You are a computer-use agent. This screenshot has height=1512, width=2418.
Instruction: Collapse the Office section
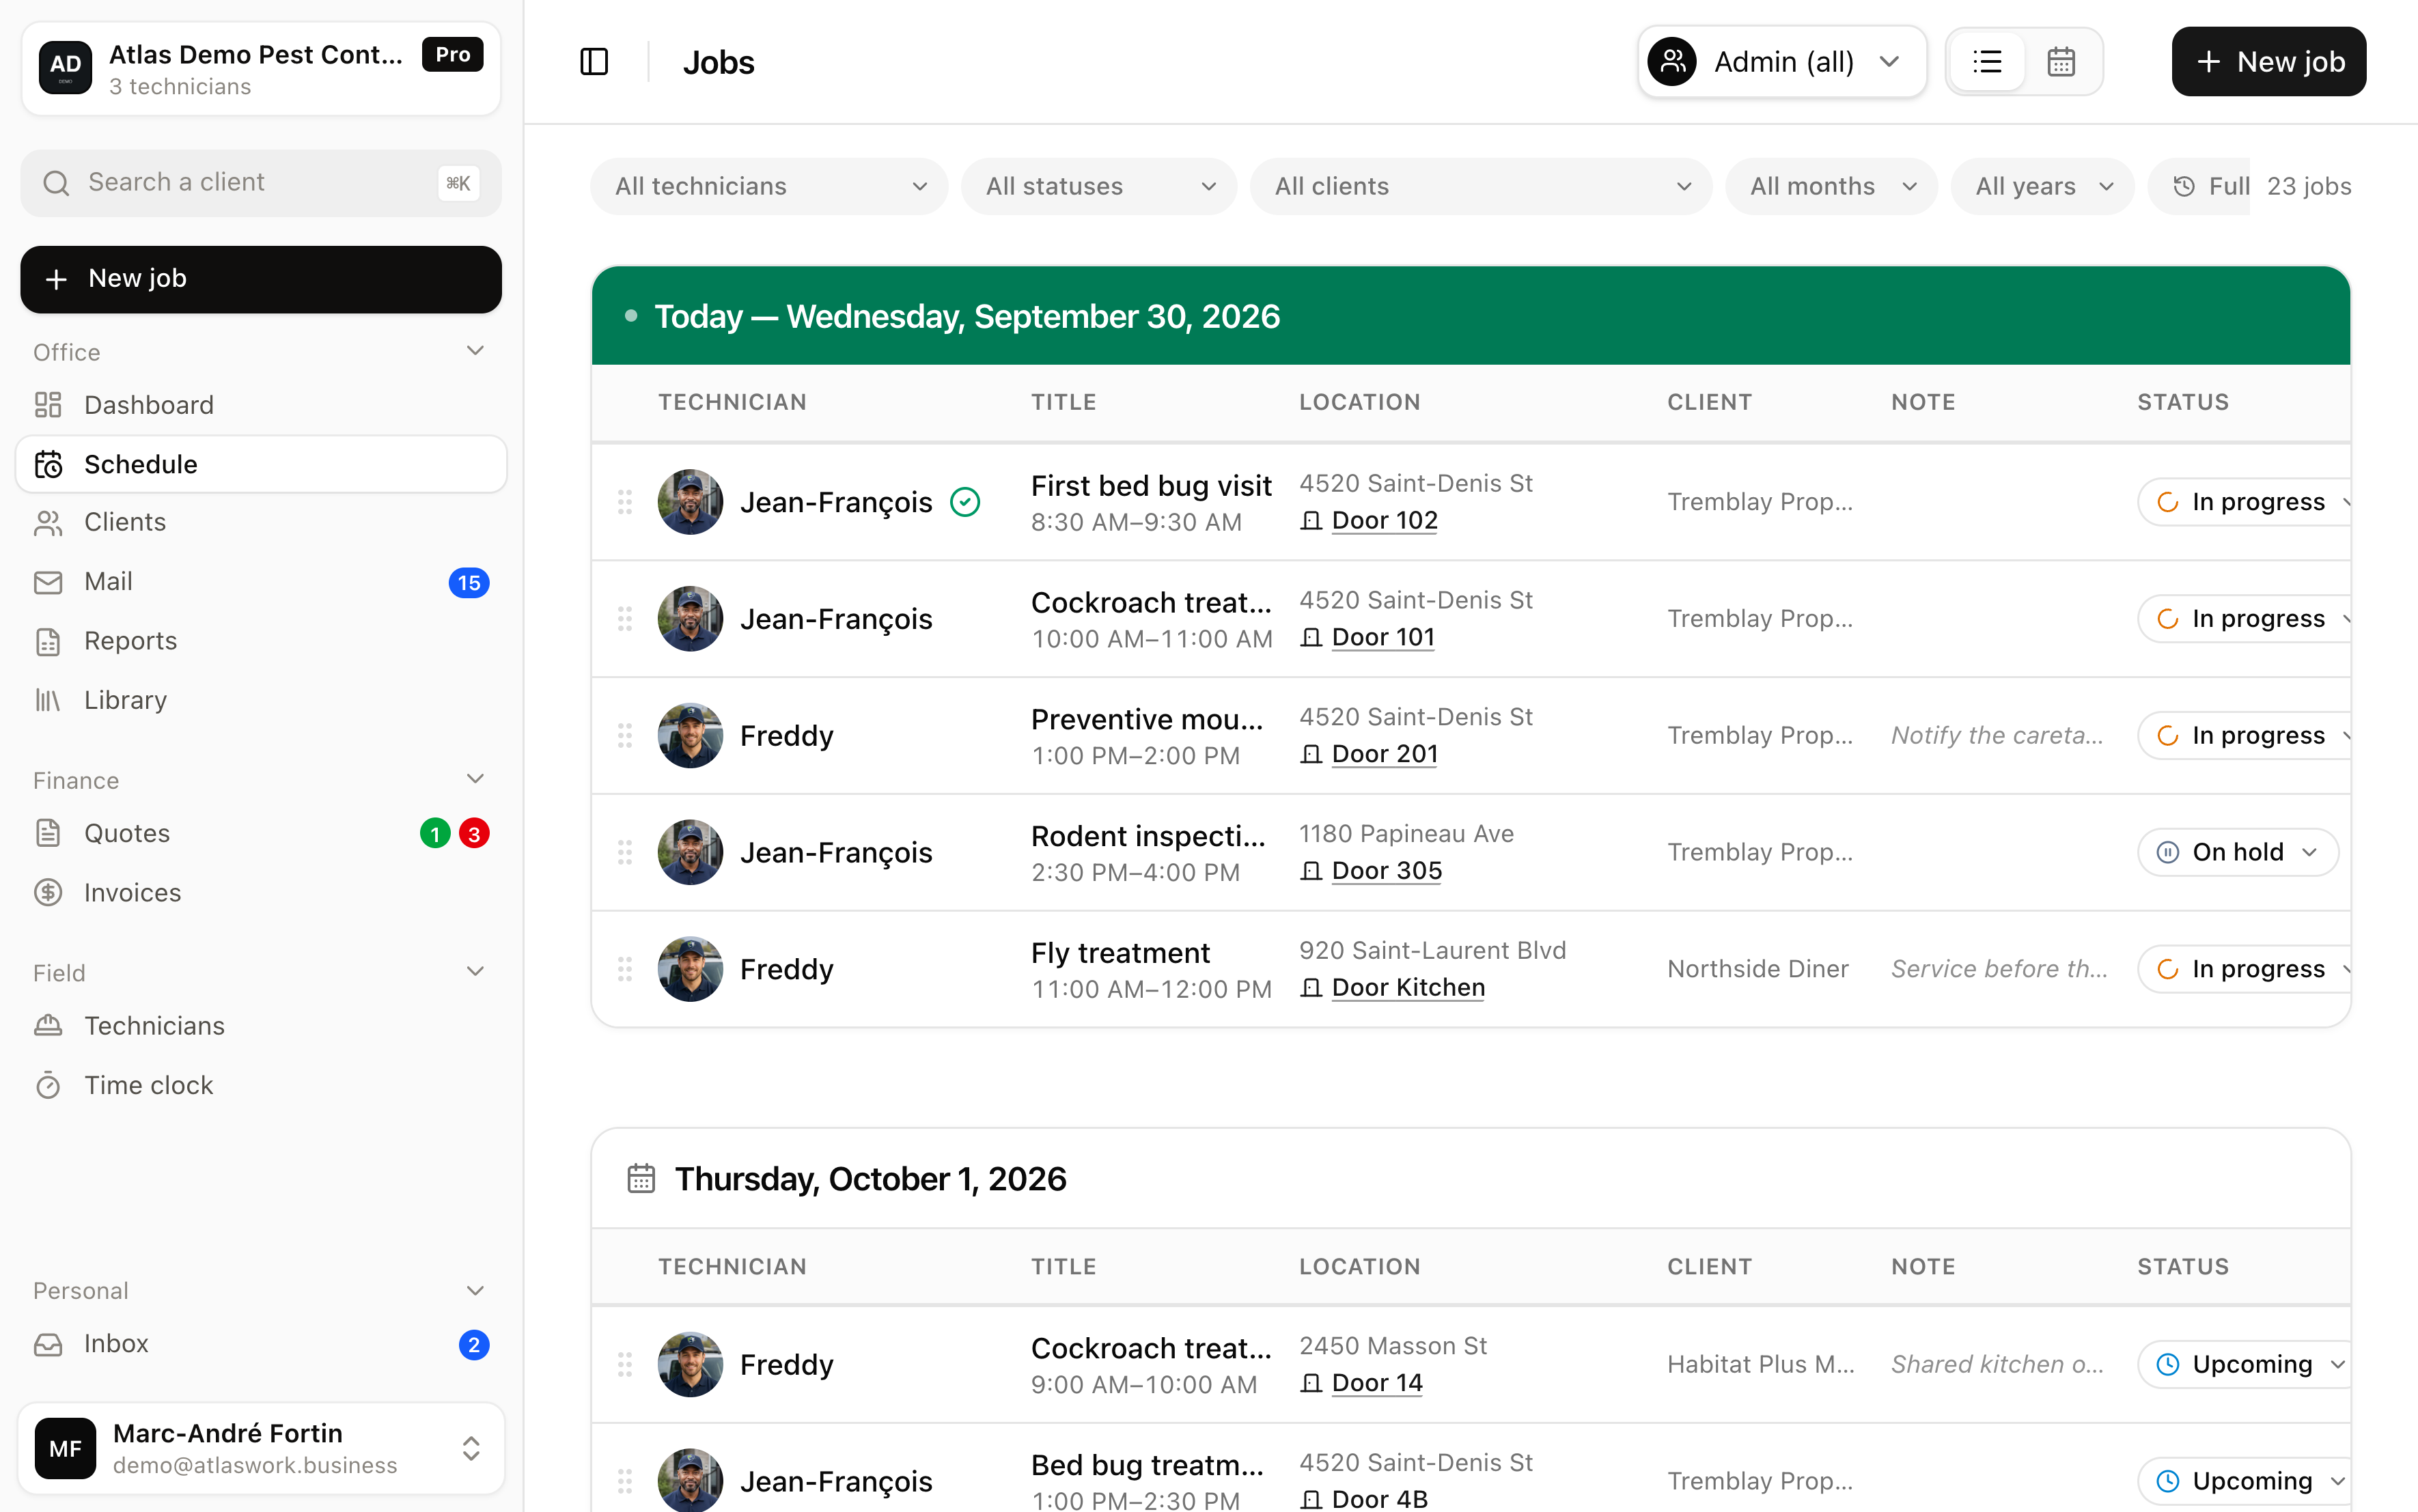coord(475,351)
